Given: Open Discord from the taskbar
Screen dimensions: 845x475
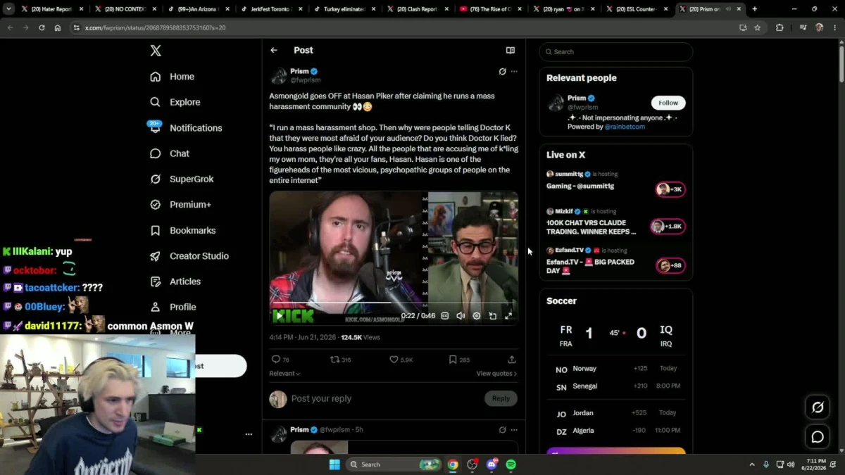Looking at the screenshot, I should pos(492,464).
